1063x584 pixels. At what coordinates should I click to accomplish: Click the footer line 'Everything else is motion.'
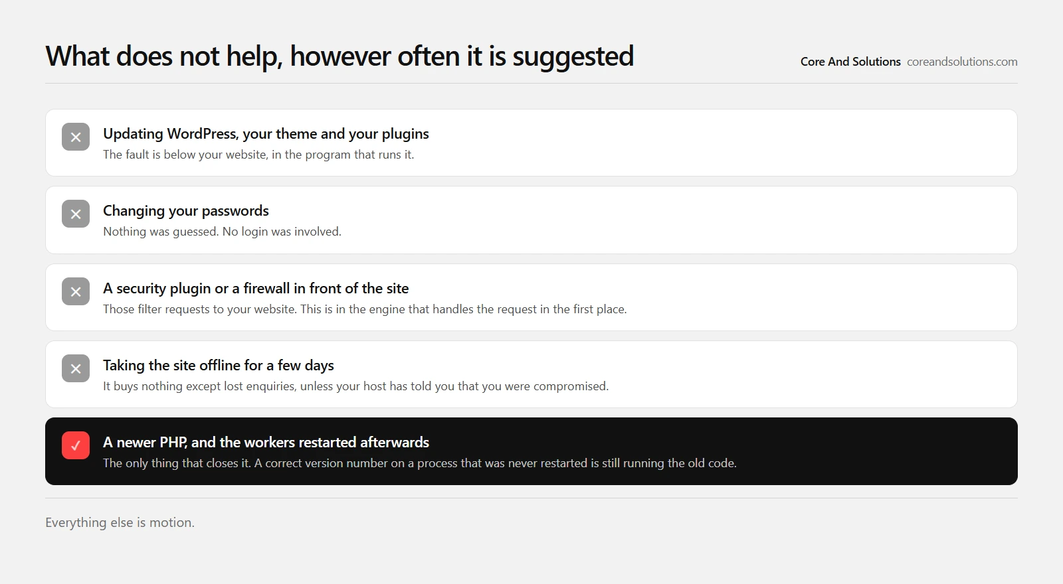120,523
